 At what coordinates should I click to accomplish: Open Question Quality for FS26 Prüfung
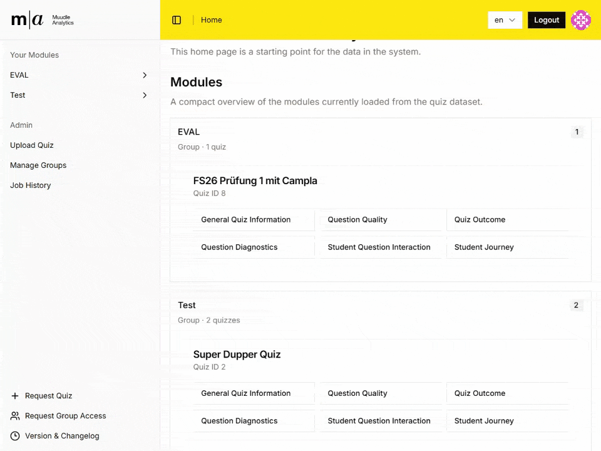click(x=381, y=220)
